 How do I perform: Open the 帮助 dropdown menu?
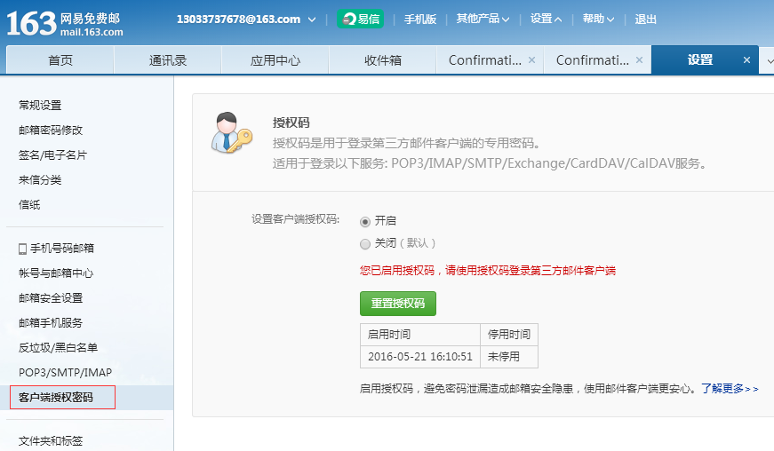pos(598,19)
